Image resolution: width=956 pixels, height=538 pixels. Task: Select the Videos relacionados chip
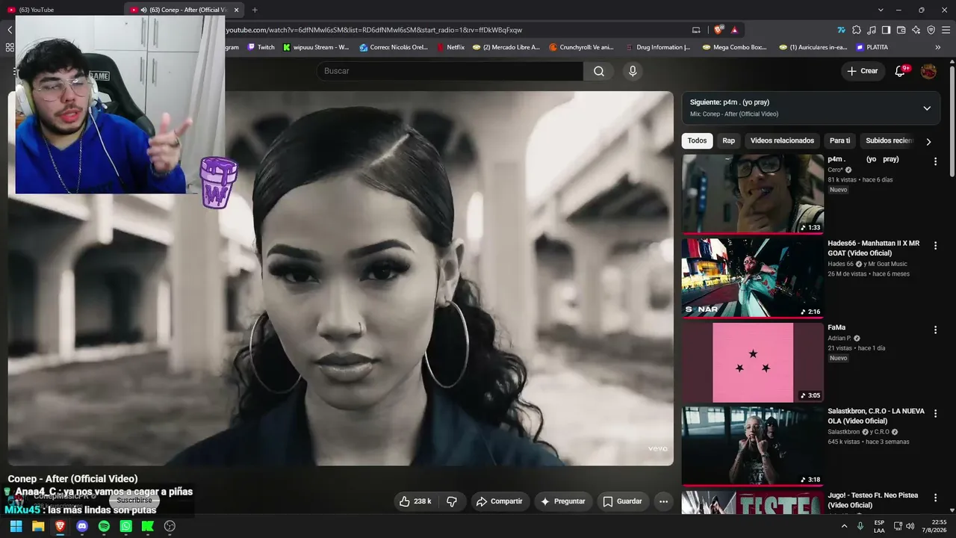click(x=782, y=140)
